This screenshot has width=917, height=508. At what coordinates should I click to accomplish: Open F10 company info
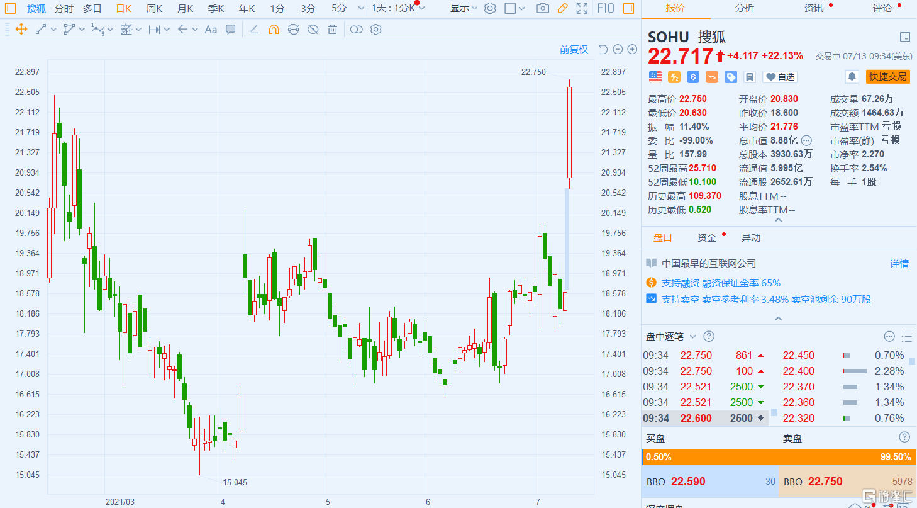(x=606, y=9)
